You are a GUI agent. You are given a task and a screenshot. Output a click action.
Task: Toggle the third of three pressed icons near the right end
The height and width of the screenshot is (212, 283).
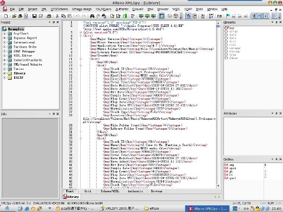(266, 16)
